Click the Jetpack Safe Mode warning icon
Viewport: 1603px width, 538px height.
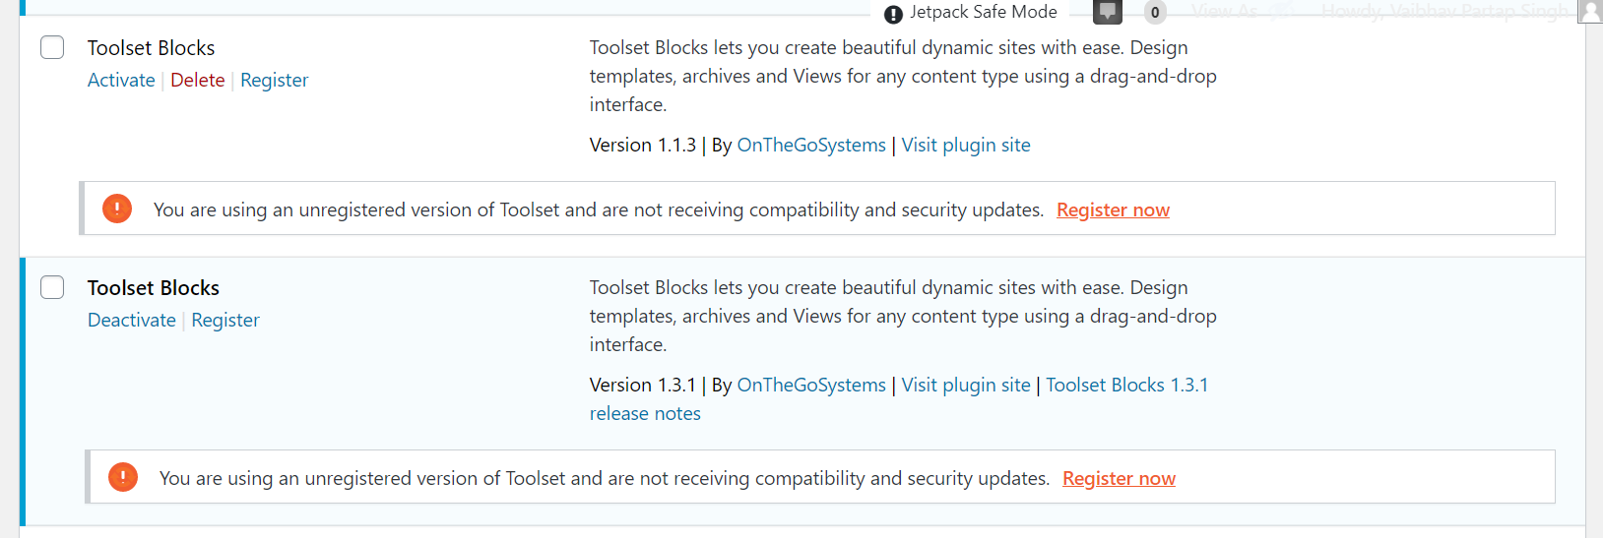[x=893, y=14]
